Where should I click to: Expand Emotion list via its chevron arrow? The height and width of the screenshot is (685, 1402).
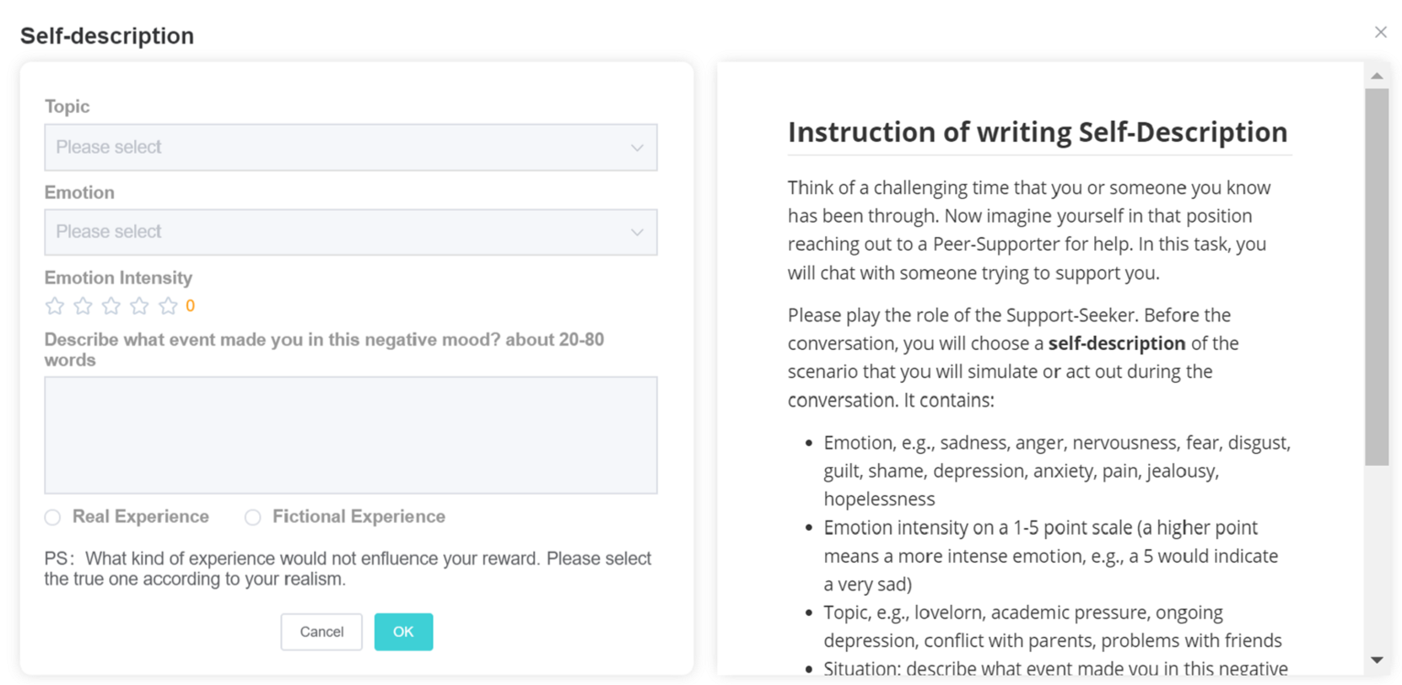[x=637, y=232]
